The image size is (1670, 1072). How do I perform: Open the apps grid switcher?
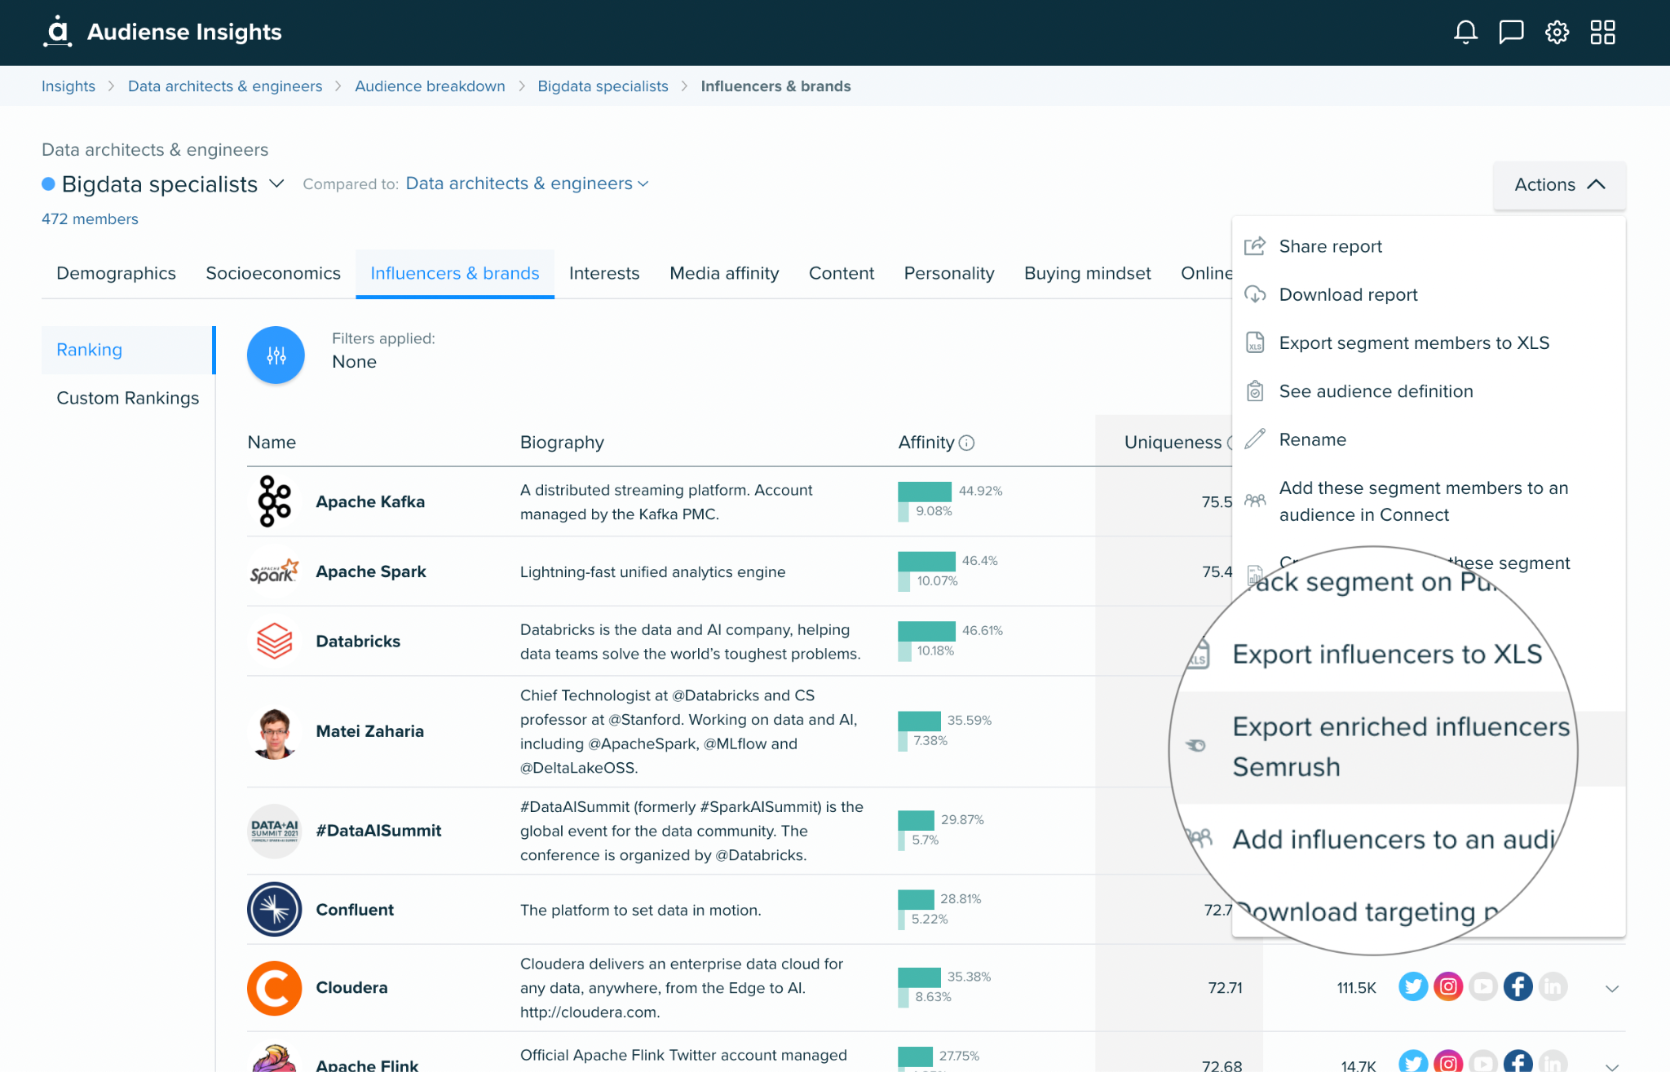1602,33
